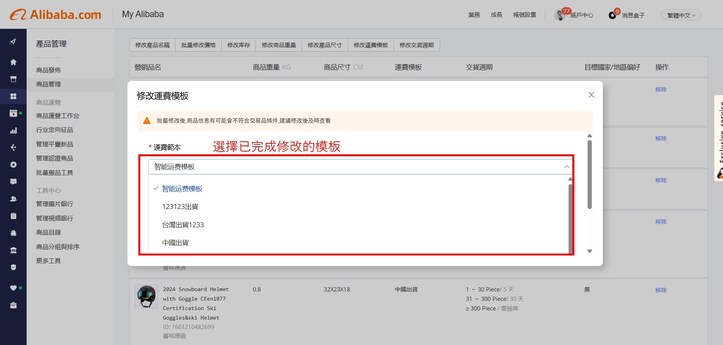The width and height of the screenshot is (723, 345).
Task: Click the 修改商品重量 tab
Action: pos(279,45)
